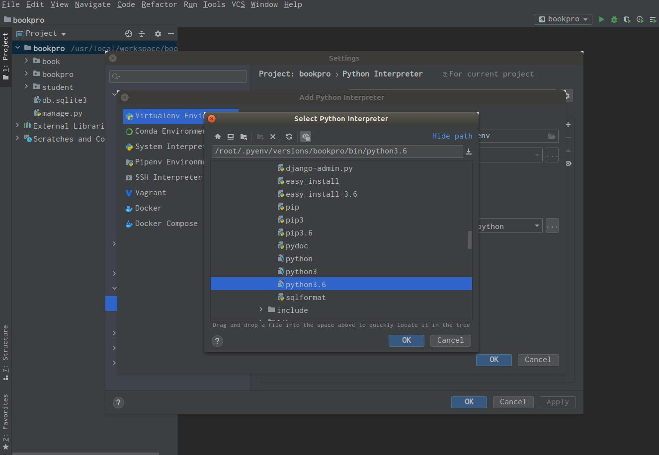Jump to desktop directory in file chooser
Screen dimensions: 659x455
click(231, 137)
